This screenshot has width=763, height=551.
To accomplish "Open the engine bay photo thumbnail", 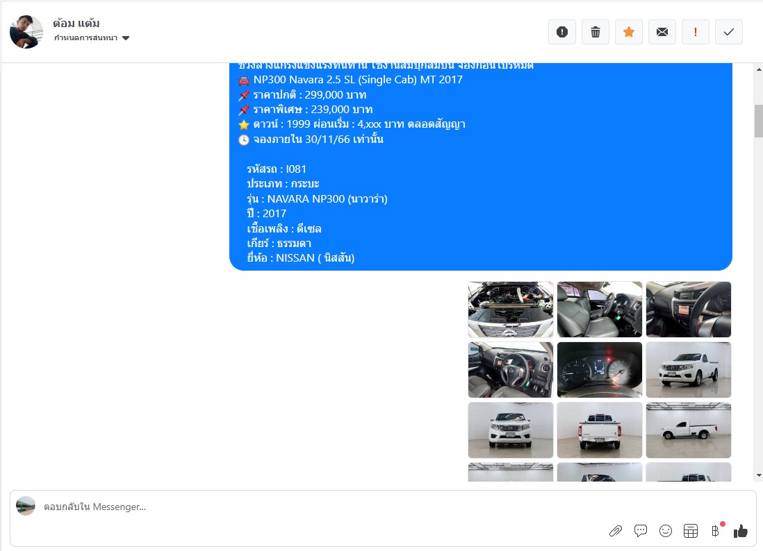I will (x=511, y=310).
